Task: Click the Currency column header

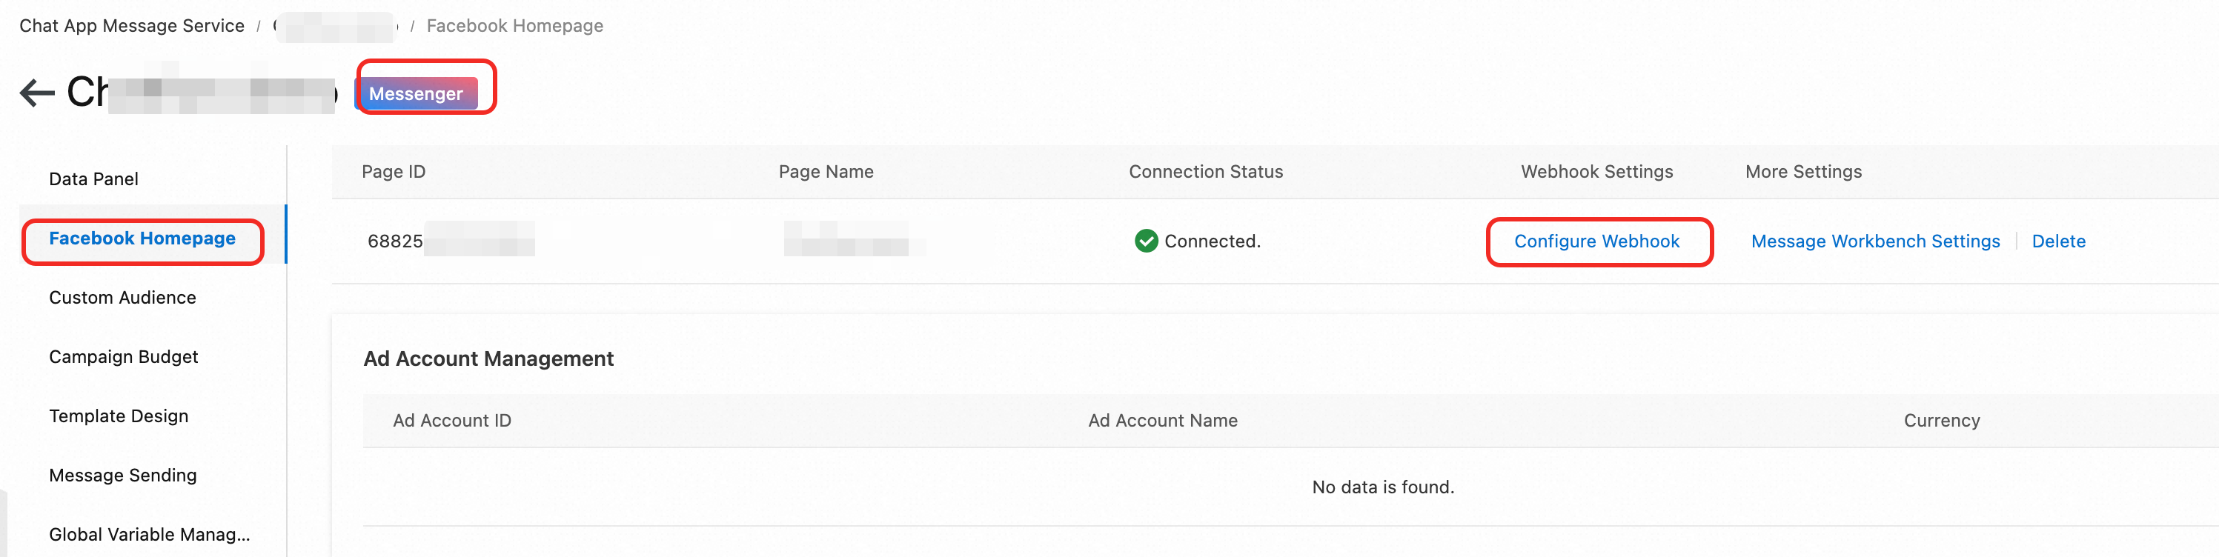Action: pos(1941,421)
